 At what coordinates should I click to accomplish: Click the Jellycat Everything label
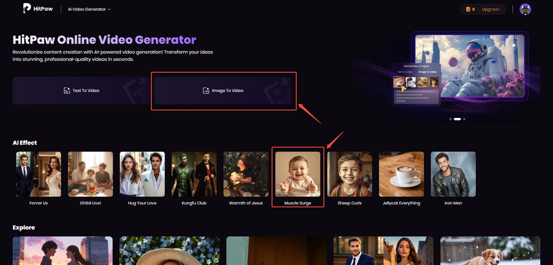pyautogui.click(x=401, y=203)
